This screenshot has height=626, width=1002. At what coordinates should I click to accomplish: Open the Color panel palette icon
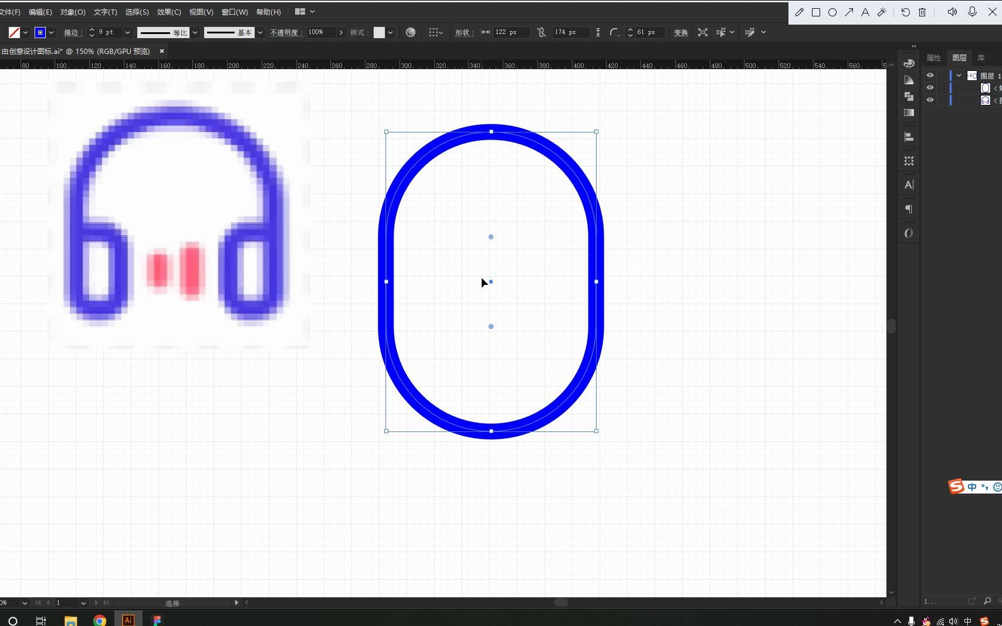pos(909,63)
